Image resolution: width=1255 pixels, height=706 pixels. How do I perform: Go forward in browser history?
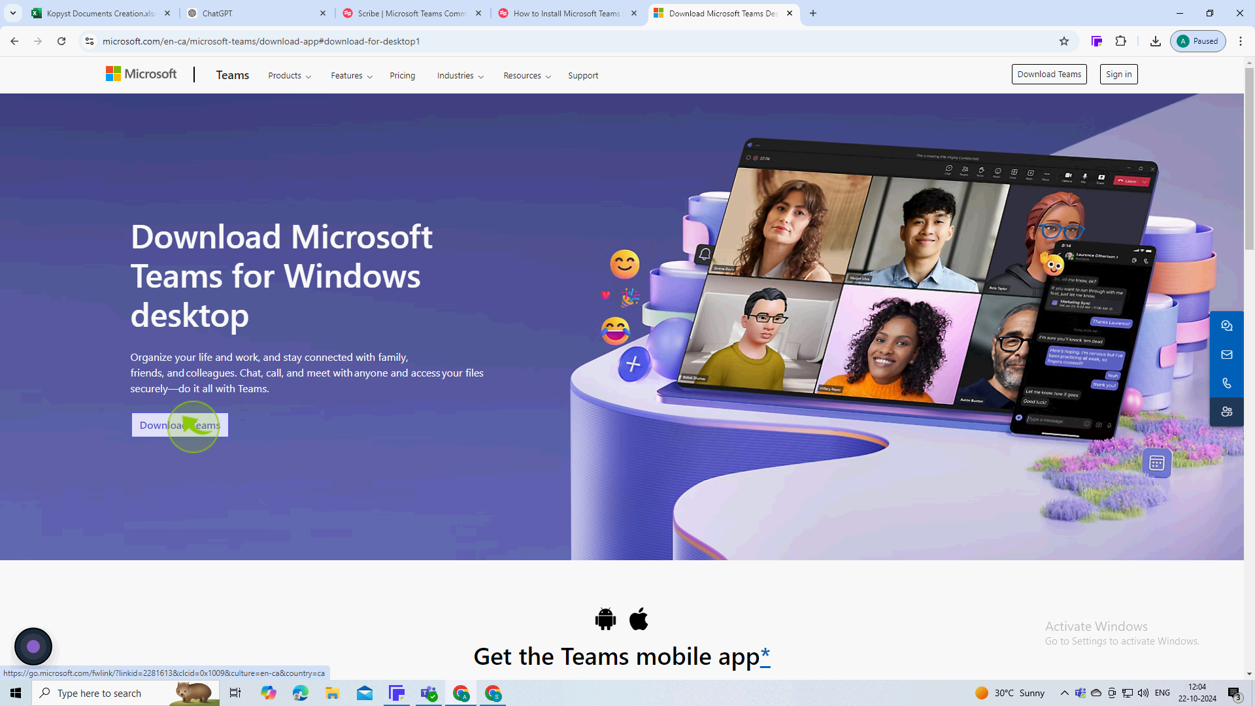pyautogui.click(x=38, y=41)
